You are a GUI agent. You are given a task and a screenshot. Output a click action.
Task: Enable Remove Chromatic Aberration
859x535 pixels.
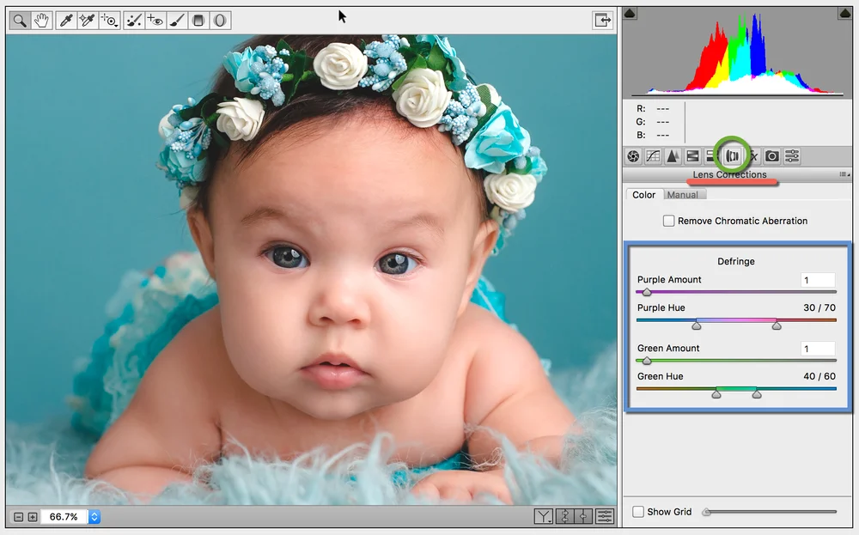point(669,221)
